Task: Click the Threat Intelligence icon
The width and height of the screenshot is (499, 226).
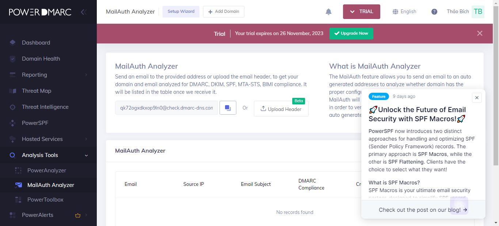Action: pos(13,107)
